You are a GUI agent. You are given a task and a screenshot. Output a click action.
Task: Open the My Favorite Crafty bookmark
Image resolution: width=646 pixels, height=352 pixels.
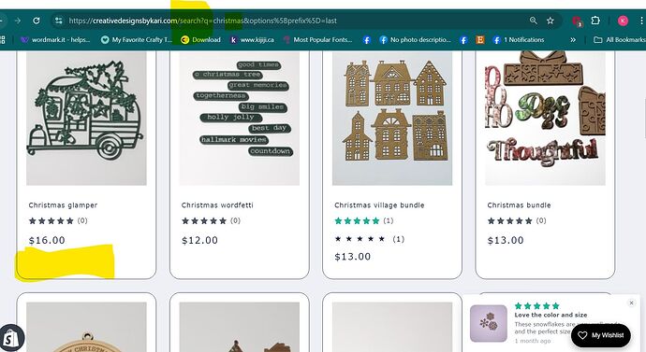[138, 40]
